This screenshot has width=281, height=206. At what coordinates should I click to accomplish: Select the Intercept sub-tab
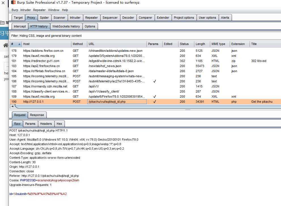(x=20, y=26)
